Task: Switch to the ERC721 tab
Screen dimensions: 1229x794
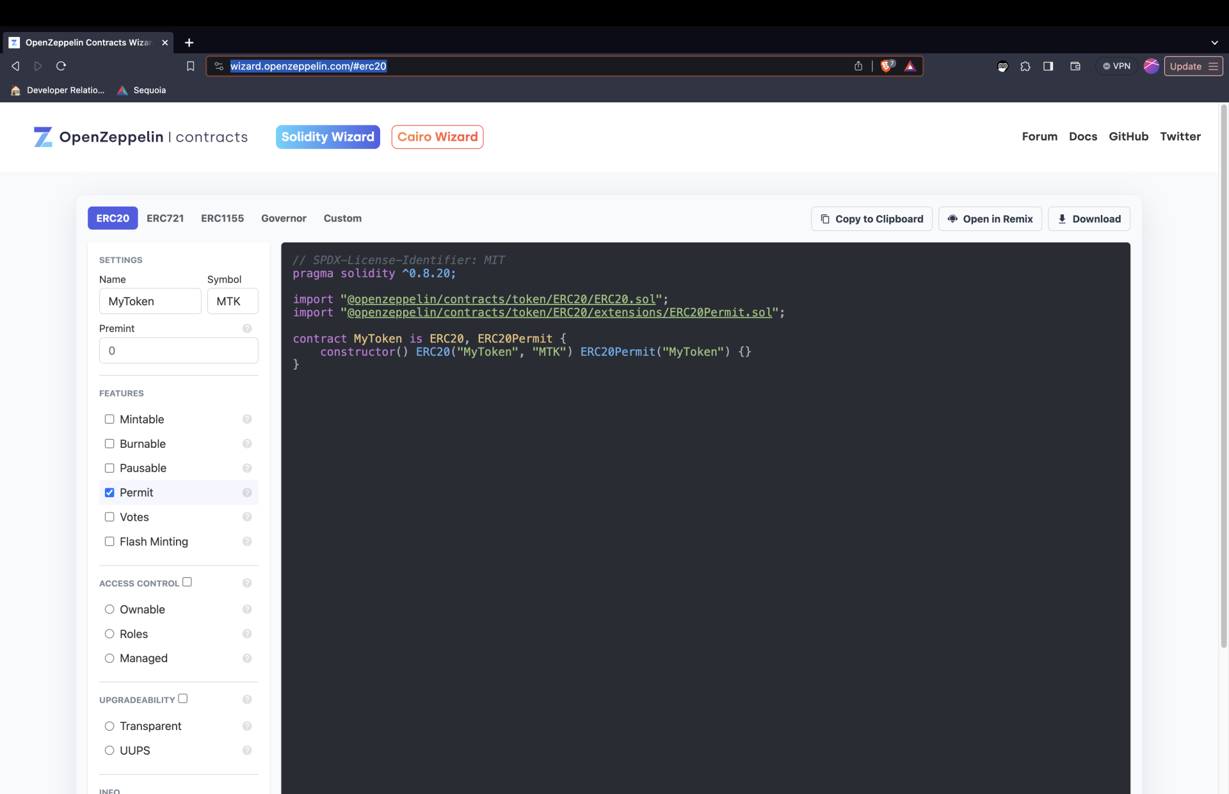Action: point(165,218)
